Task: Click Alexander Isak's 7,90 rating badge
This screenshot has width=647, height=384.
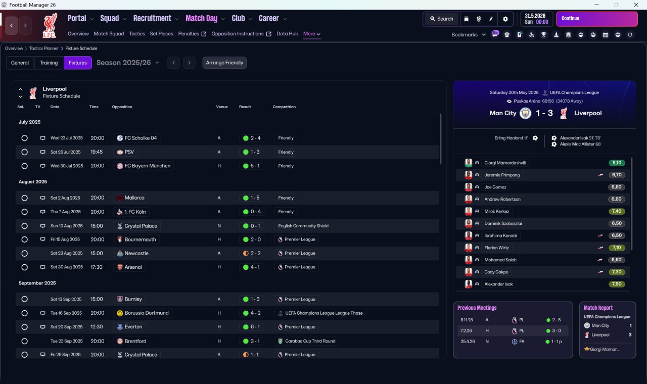Action: [x=617, y=284]
